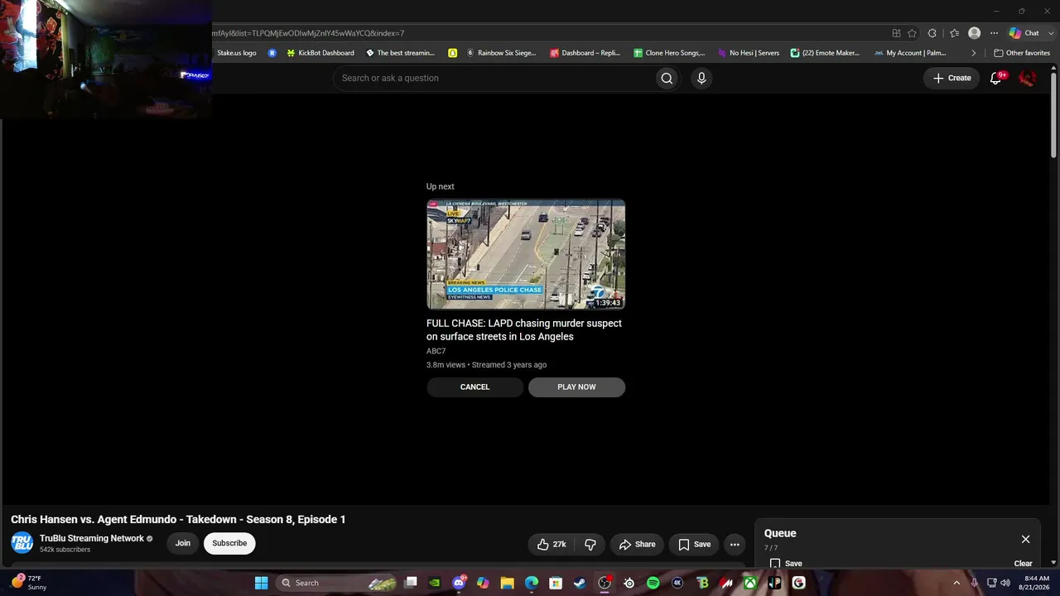Click the FULL CHASE video title
This screenshot has width=1060, height=596.
pyautogui.click(x=524, y=329)
